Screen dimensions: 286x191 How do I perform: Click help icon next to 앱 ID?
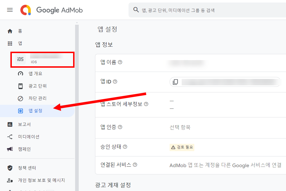pos(115,81)
